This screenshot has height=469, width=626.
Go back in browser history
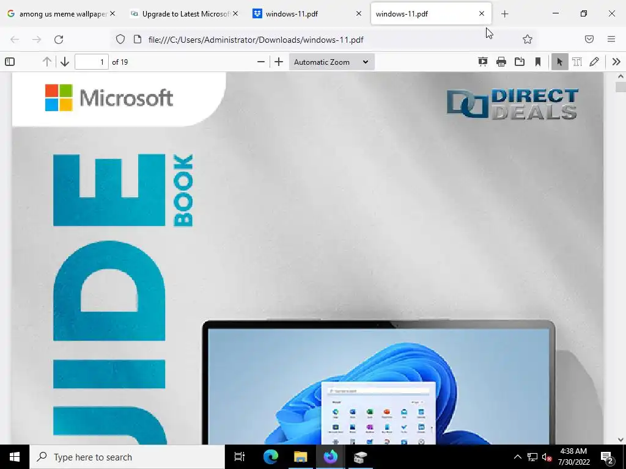(15, 40)
